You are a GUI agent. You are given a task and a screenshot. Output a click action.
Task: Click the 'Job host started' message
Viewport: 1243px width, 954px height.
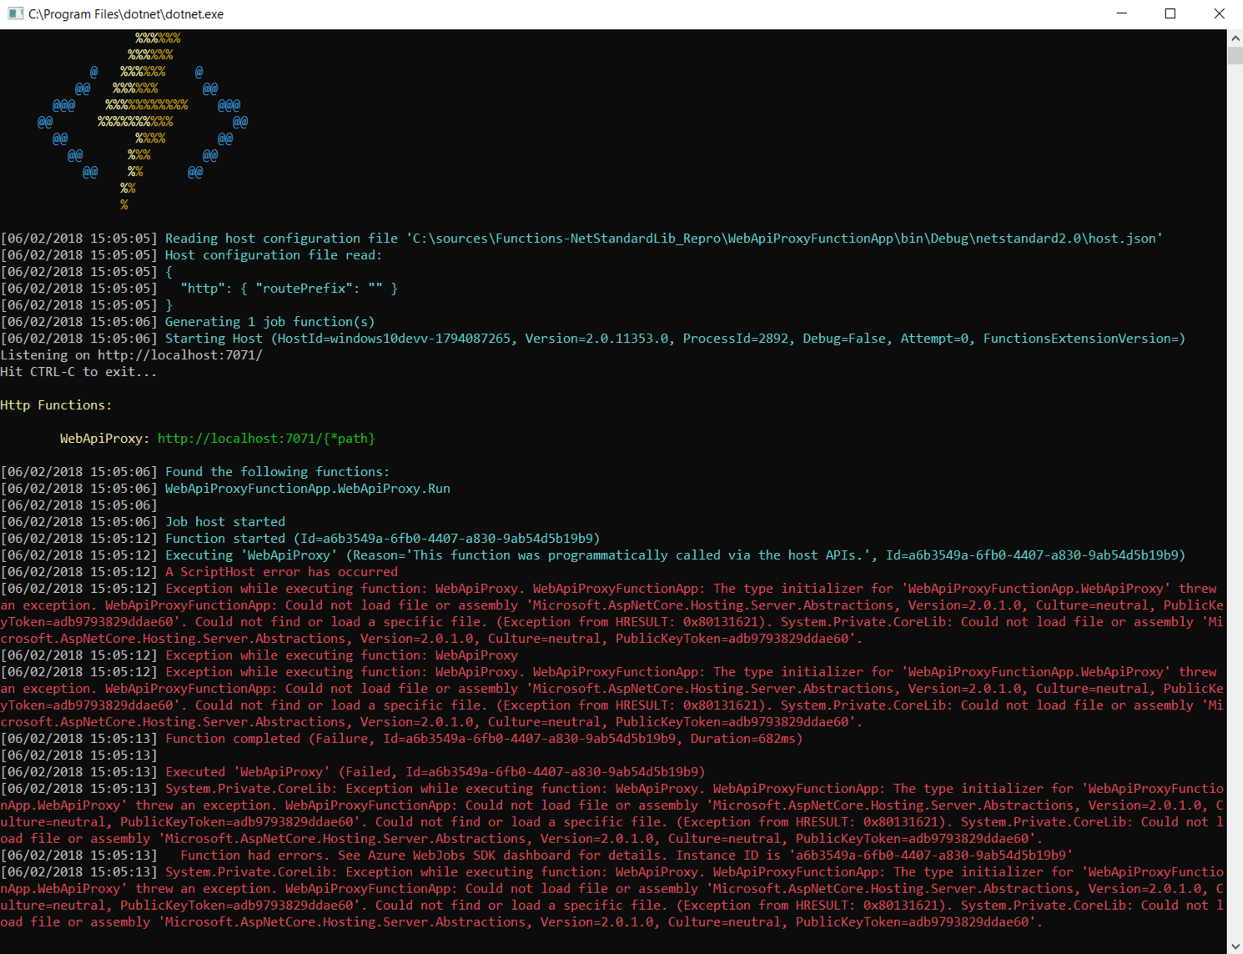click(x=225, y=521)
